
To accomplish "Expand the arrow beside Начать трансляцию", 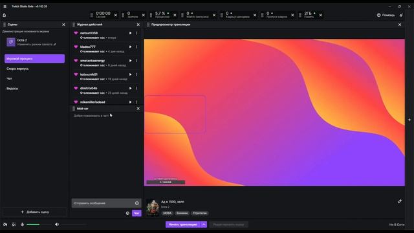I will coord(204,225).
